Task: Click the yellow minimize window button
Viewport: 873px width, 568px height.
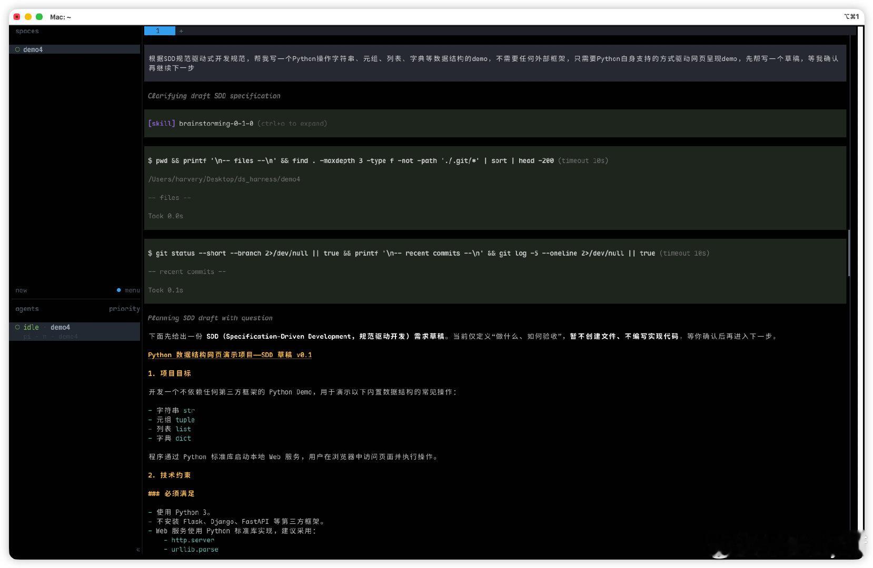Action: (x=28, y=17)
